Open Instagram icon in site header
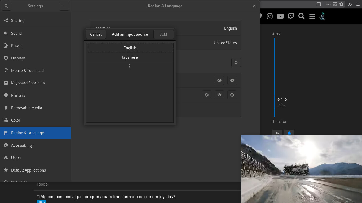Screen dimensions: 362x203 [270, 16]
